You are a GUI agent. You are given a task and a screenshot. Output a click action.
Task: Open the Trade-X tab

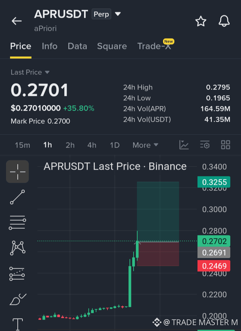[154, 46]
